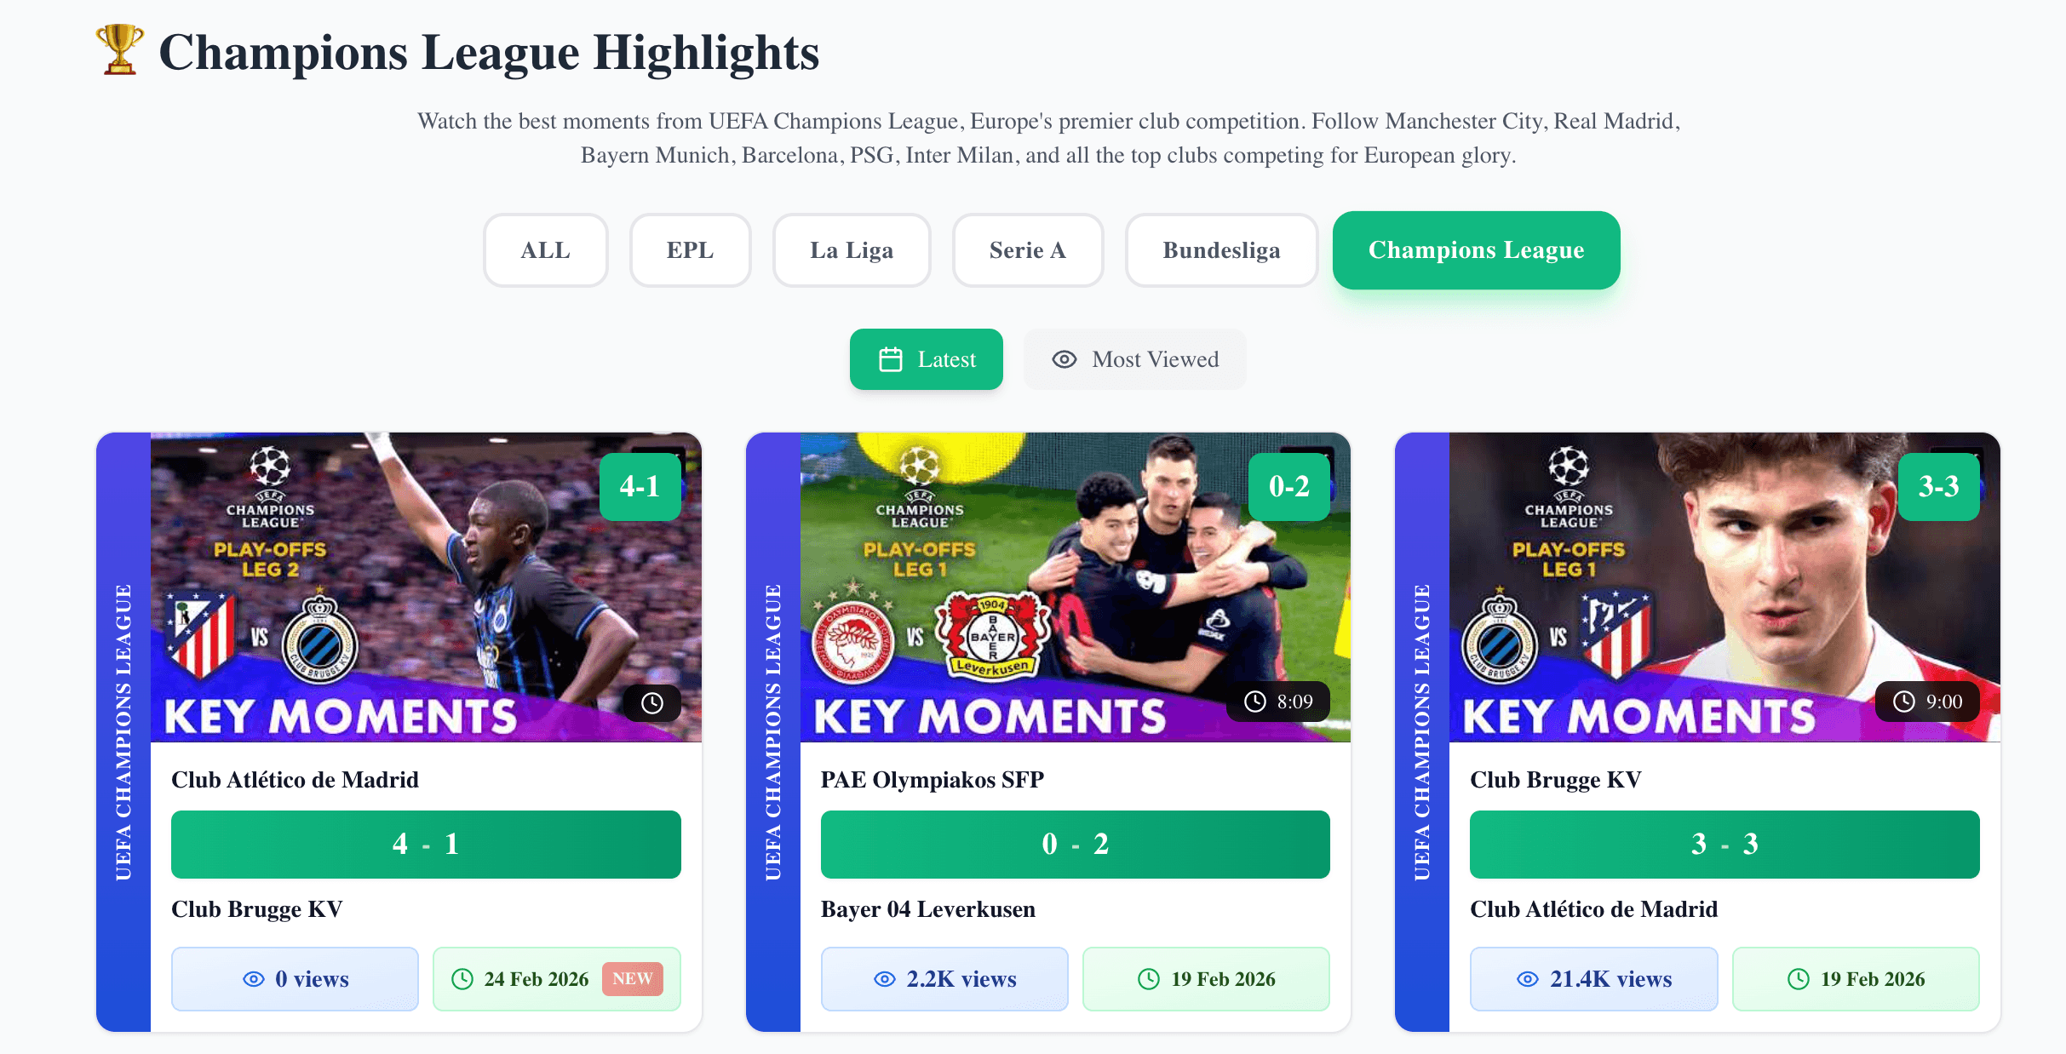The image size is (2066, 1054).
Task: Click the clock icon beside 24 Feb 2026
Action: tap(462, 979)
